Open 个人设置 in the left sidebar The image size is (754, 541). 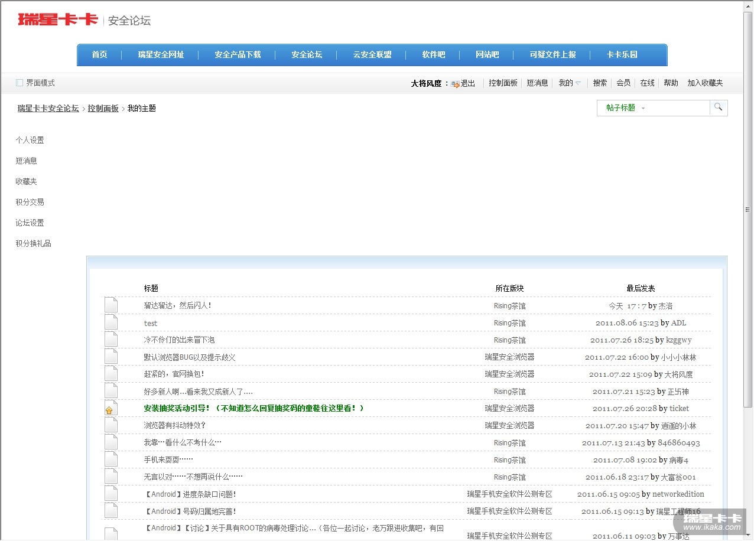(x=30, y=141)
